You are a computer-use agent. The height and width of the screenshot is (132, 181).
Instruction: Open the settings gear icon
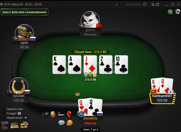145,4
